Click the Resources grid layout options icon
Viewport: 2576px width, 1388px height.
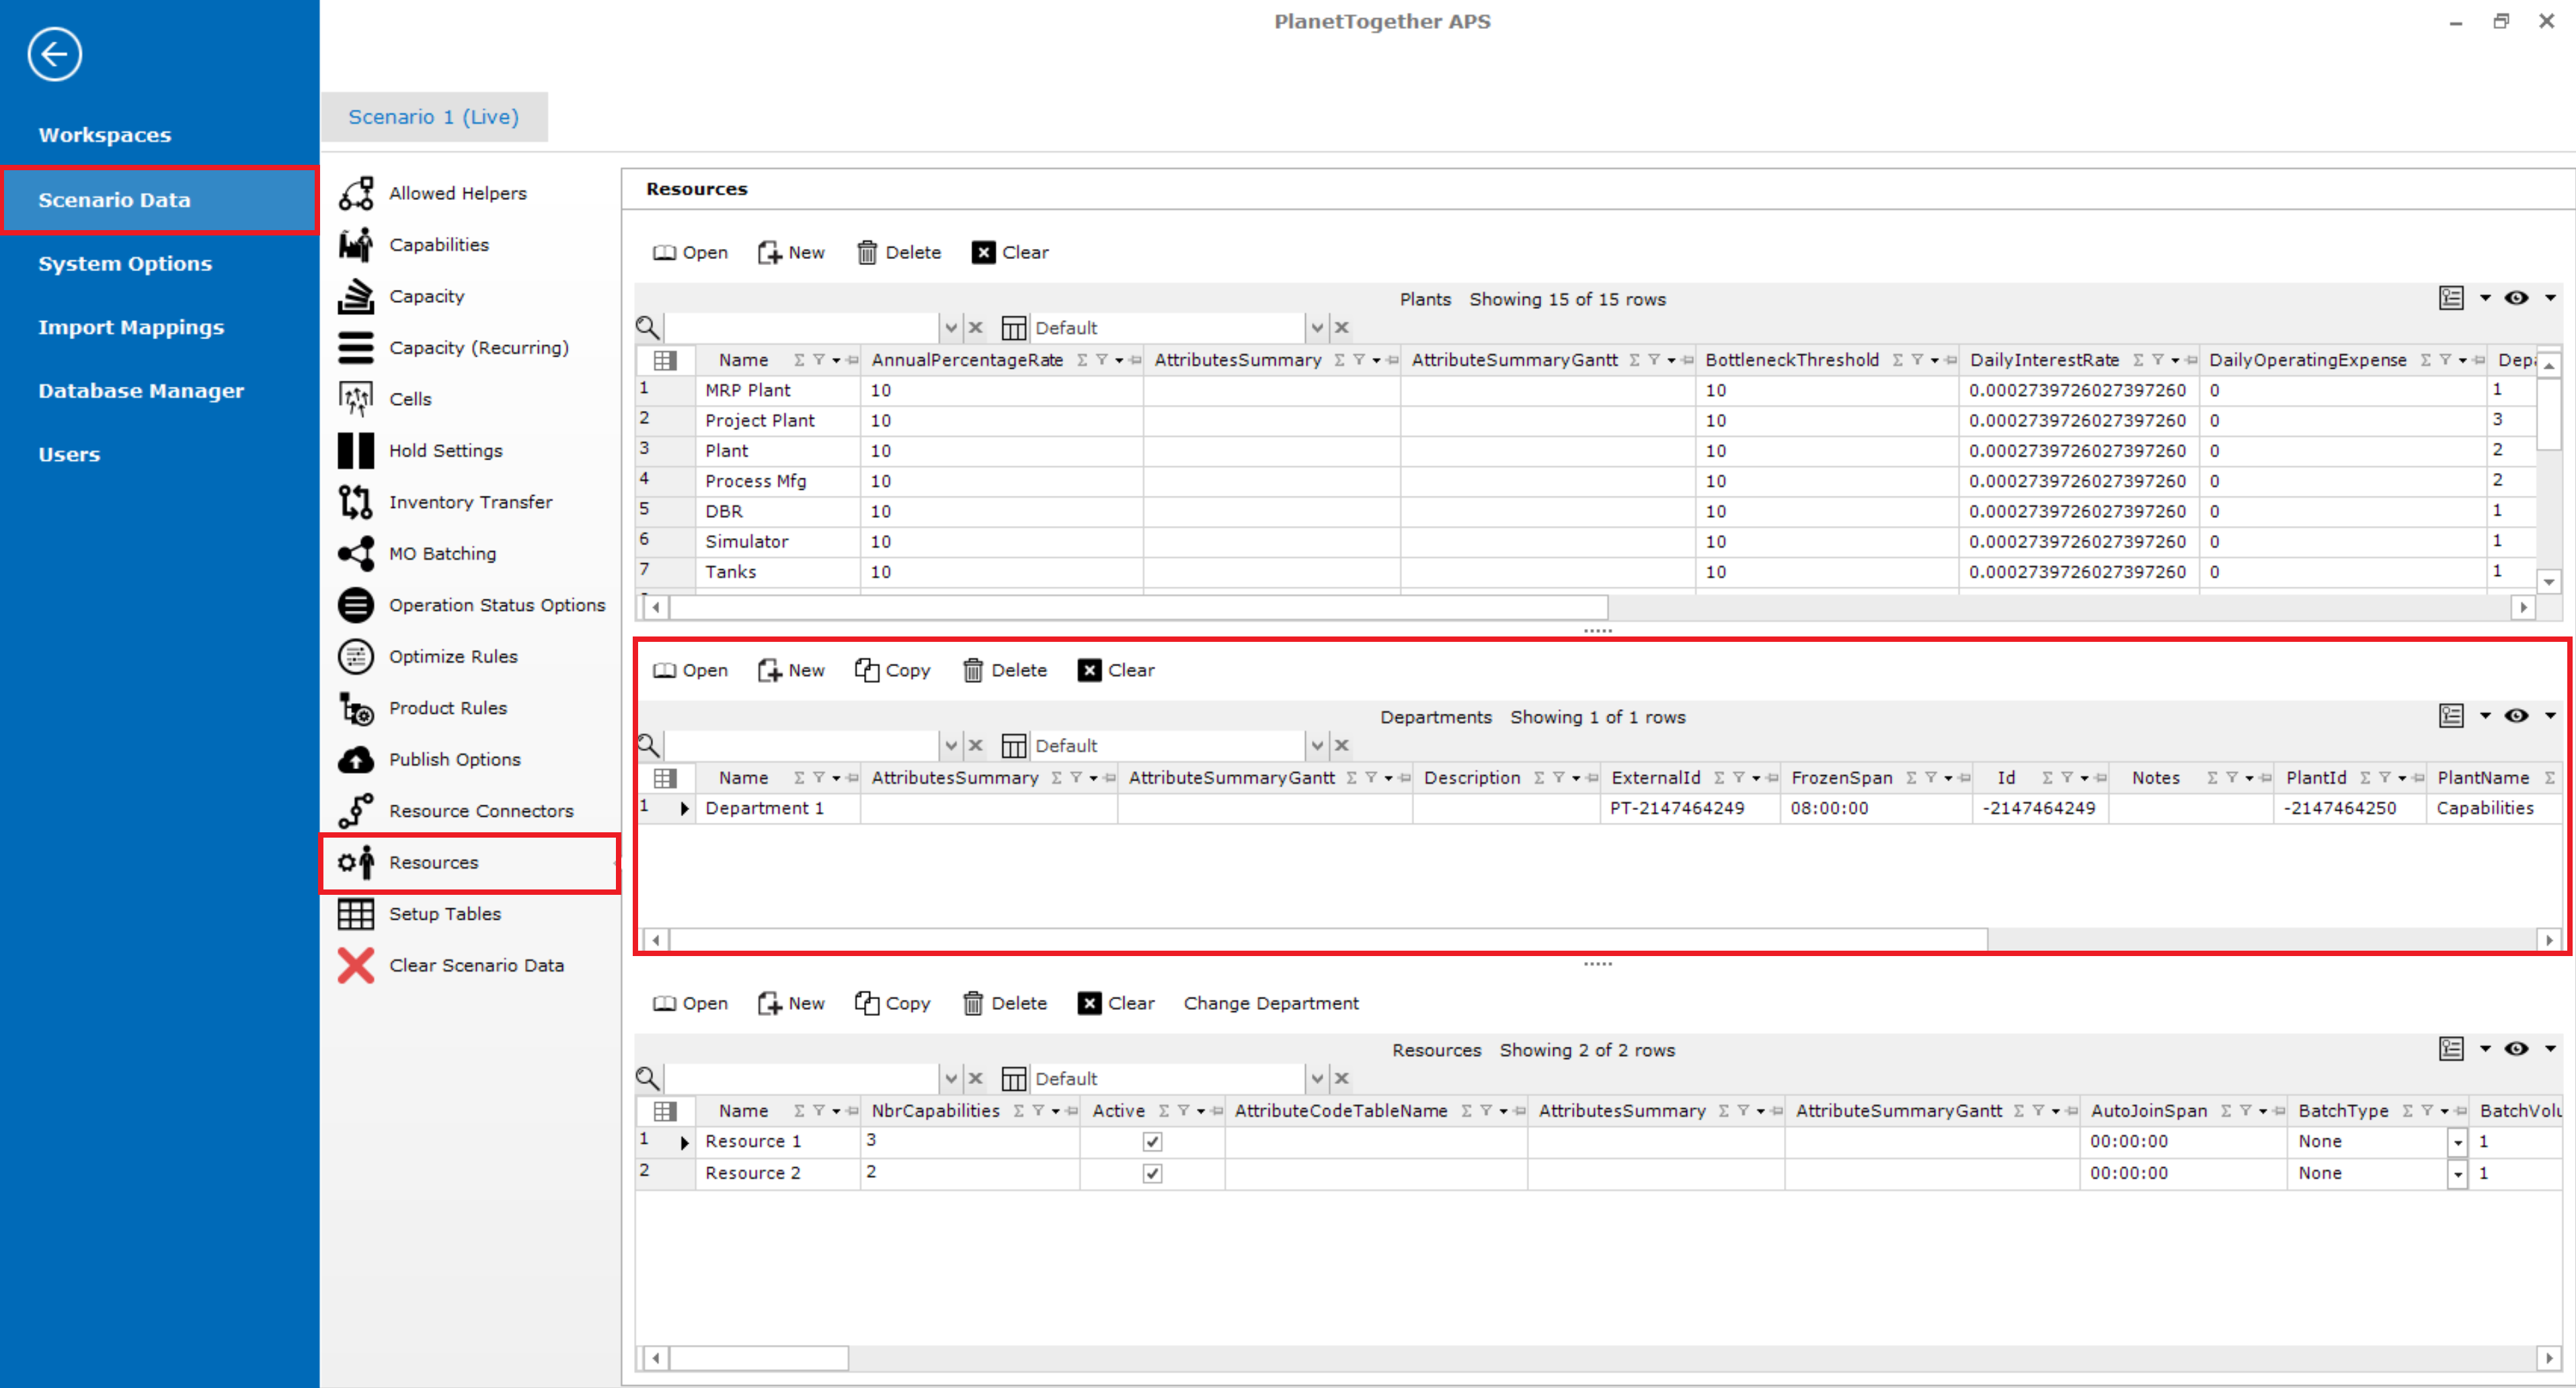coord(2450,1050)
